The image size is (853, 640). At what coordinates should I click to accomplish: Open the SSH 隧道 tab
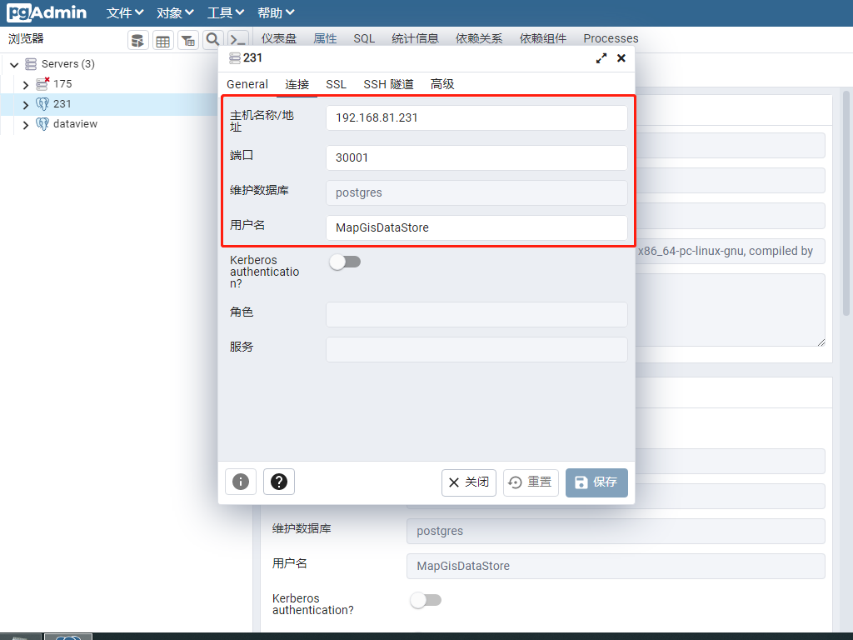pyautogui.click(x=388, y=84)
